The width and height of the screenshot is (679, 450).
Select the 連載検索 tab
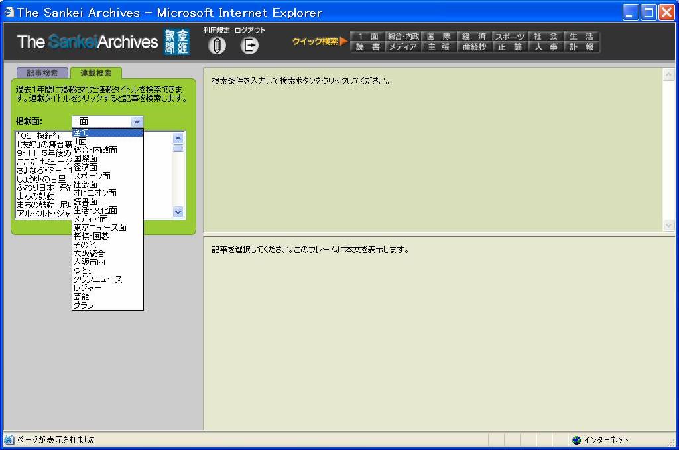tap(96, 72)
